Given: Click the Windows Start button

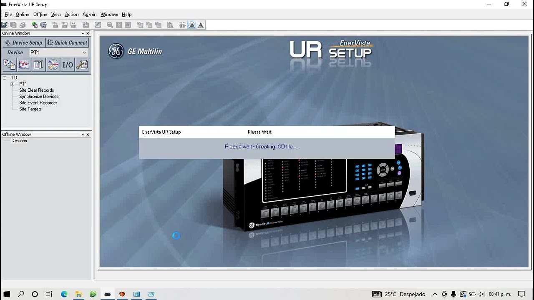Looking at the screenshot, I should 7,294.
